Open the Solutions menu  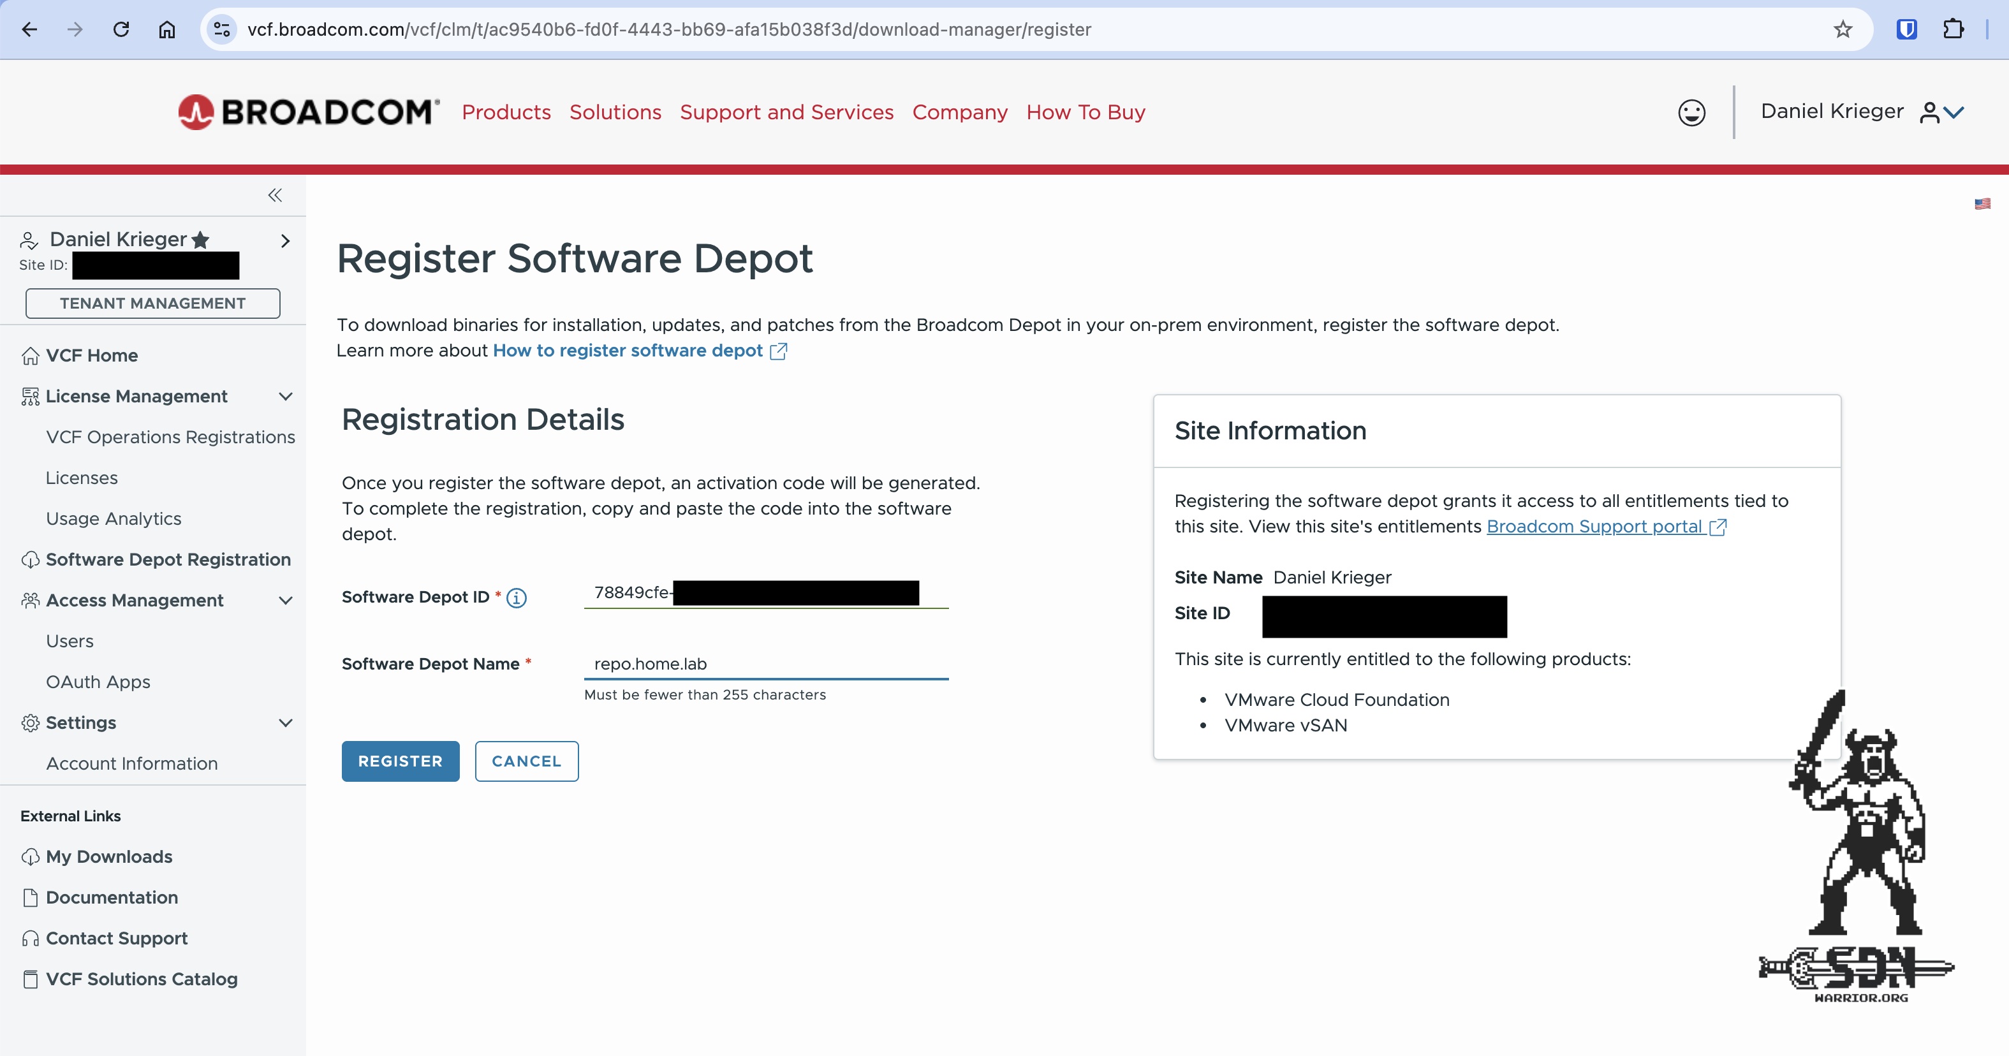[x=615, y=112]
